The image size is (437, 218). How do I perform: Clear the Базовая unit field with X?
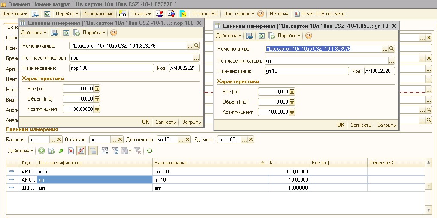(x=59, y=140)
